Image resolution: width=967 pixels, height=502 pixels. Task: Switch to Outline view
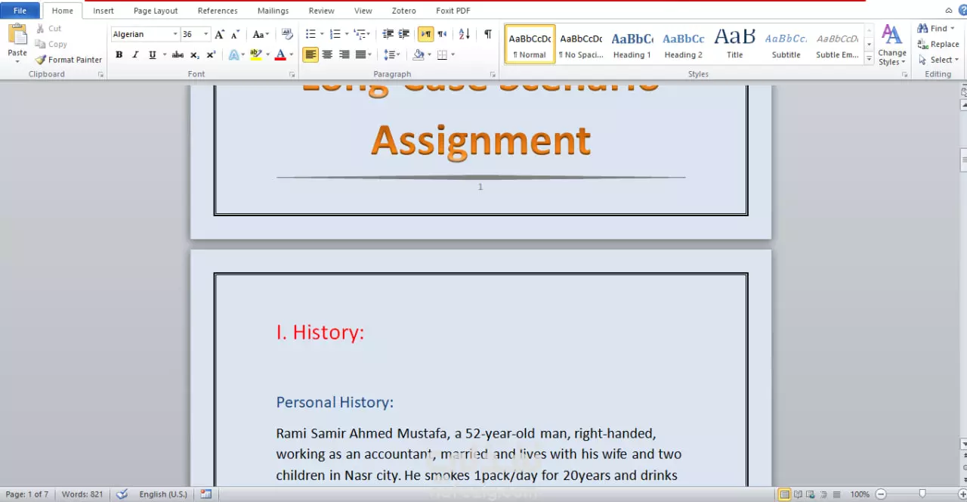pos(824,494)
